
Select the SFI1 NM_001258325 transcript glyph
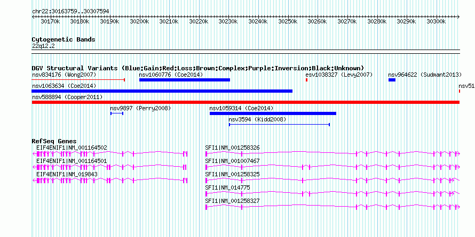pos(332,181)
